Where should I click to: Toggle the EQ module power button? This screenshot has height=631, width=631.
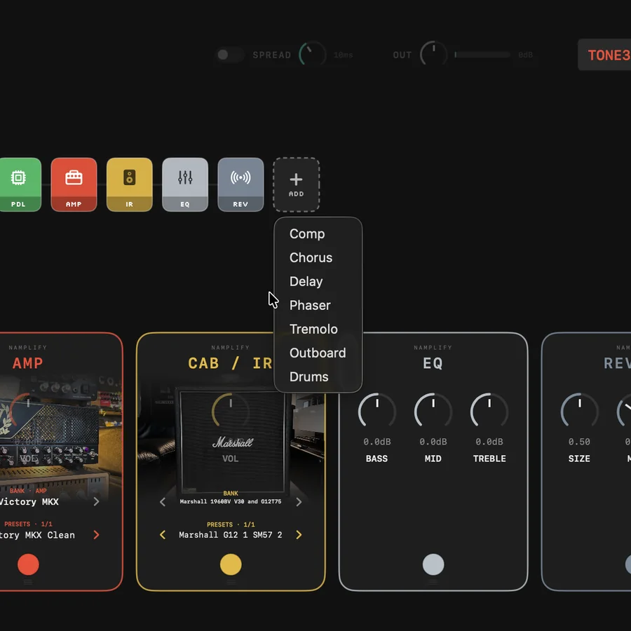click(x=433, y=564)
